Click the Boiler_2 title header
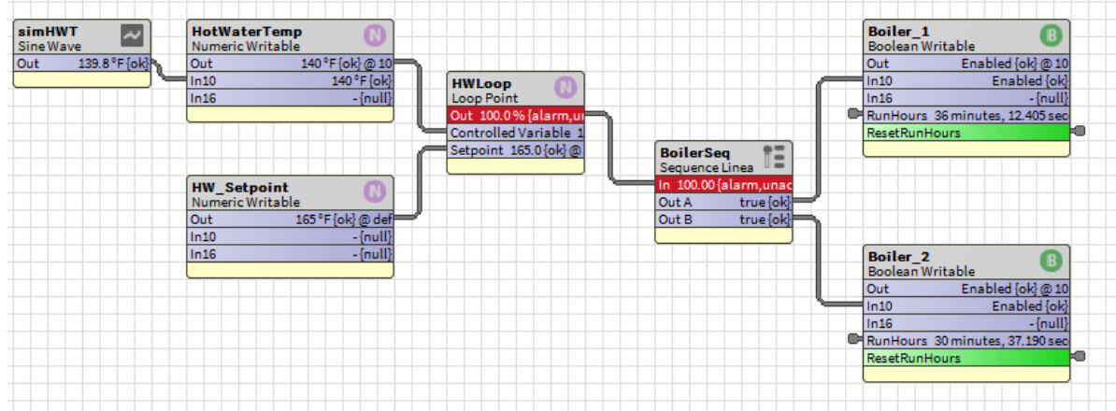The image size is (1116, 411). 944,261
